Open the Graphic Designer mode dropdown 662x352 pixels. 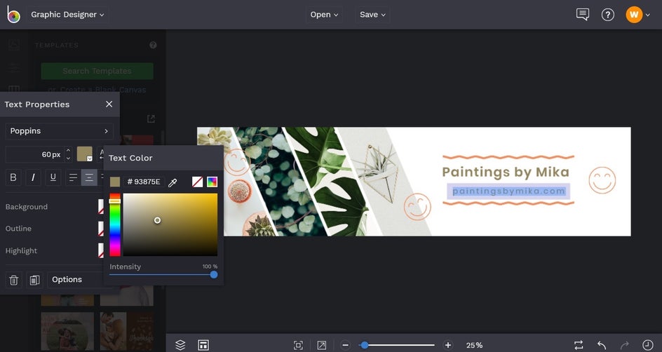pos(67,14)
